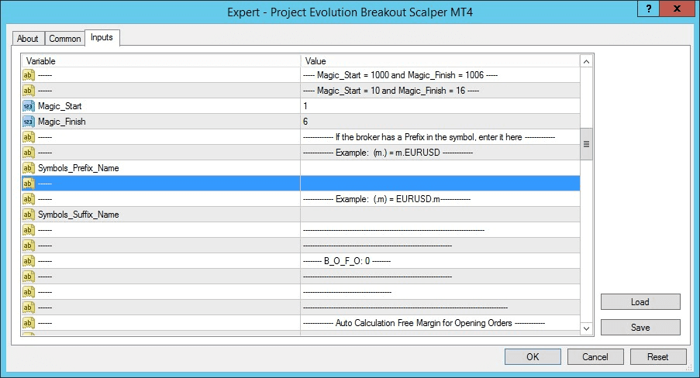
Task: Edit the Magic_Start value field
Action: [440, 106]
